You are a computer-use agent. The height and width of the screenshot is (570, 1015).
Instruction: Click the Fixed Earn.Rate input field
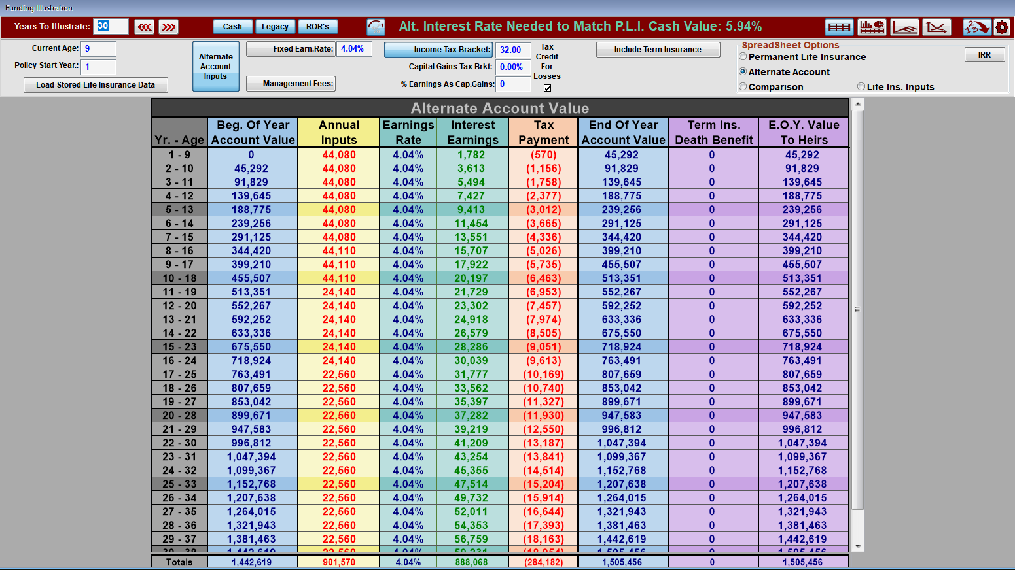pos(354,49)
